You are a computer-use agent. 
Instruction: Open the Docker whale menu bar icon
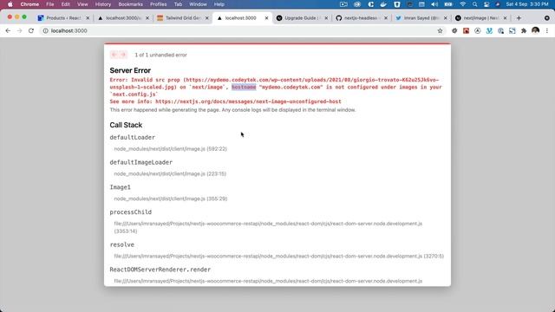383,4
